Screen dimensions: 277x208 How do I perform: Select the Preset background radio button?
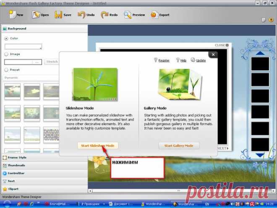tap(6, 70)
